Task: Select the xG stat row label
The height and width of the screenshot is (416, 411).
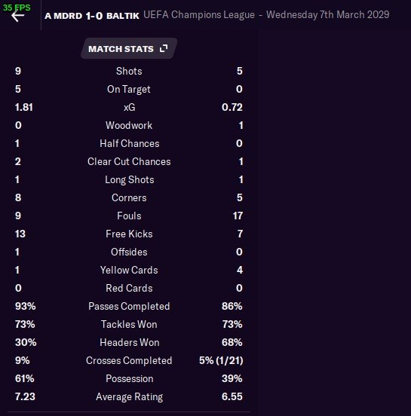Action: (129, 108)
